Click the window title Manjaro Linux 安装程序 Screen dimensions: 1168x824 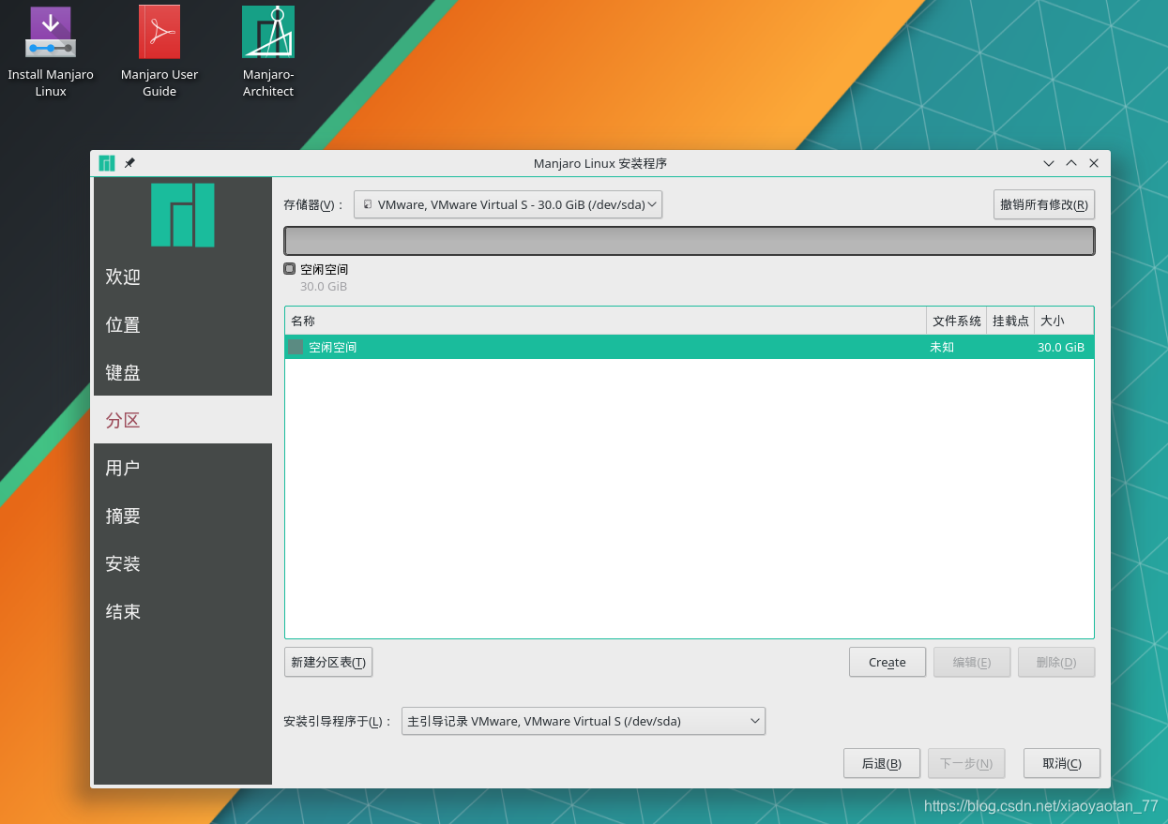[600, 163]
